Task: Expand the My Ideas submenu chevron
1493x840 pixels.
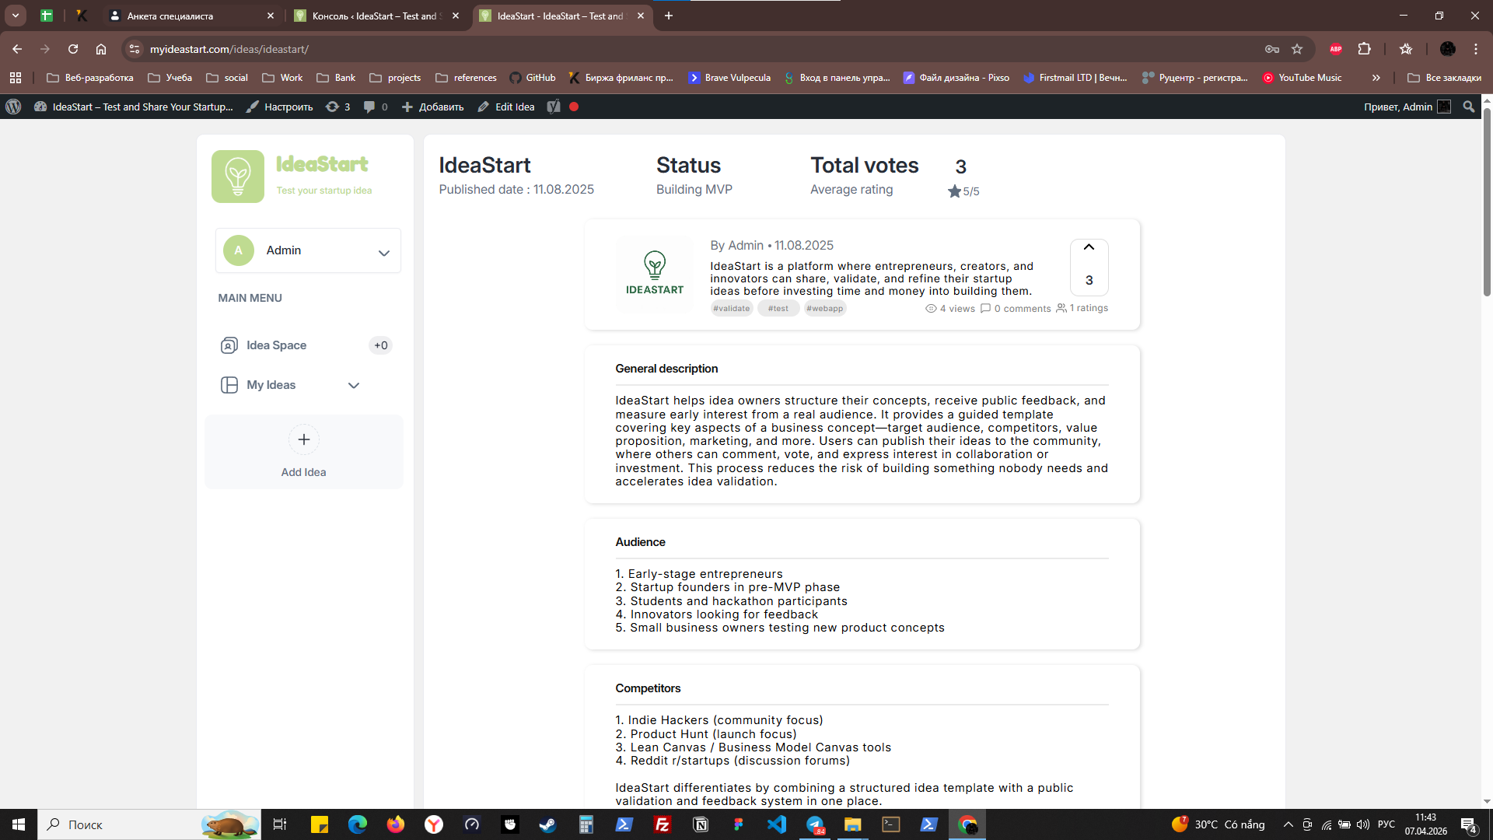Action: click(x=354, y=385)
